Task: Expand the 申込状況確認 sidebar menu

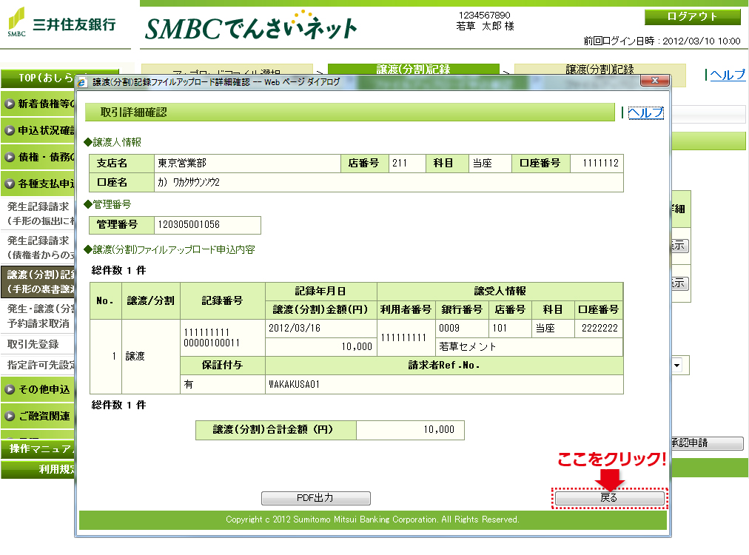Action: (x=38, y=130)
